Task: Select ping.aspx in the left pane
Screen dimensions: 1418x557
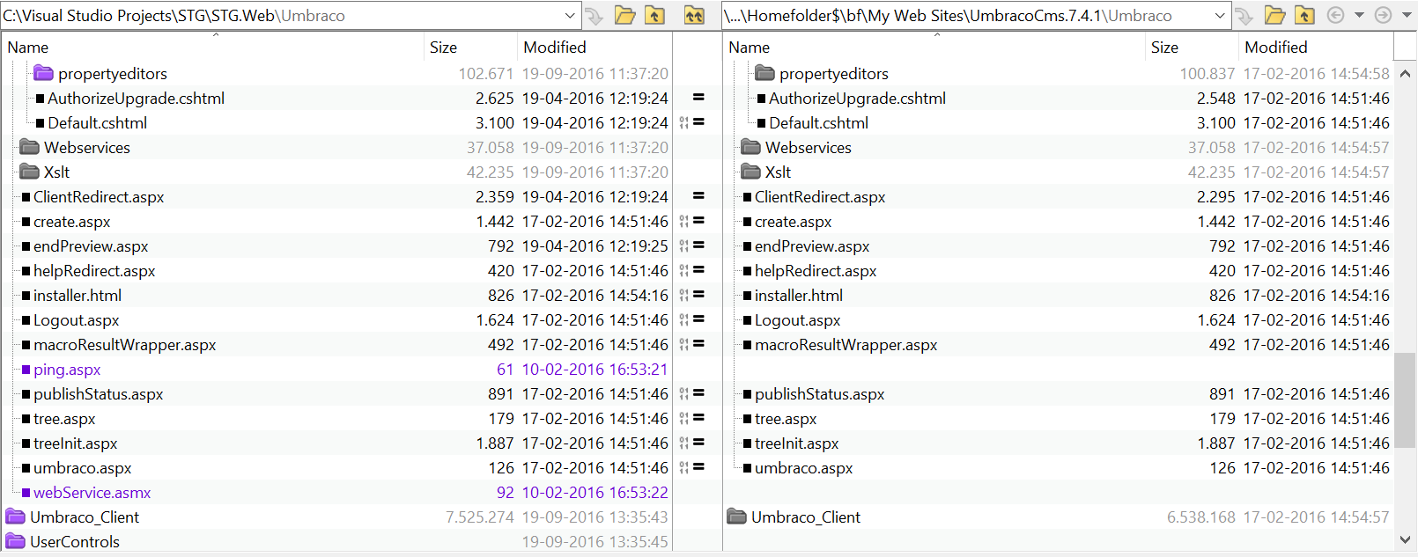Action: click(67, 370)
